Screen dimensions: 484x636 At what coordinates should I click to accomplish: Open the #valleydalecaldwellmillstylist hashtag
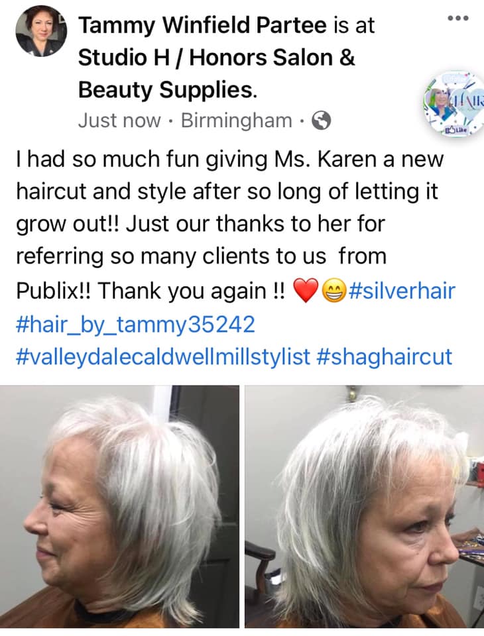[x=163, y=356]
